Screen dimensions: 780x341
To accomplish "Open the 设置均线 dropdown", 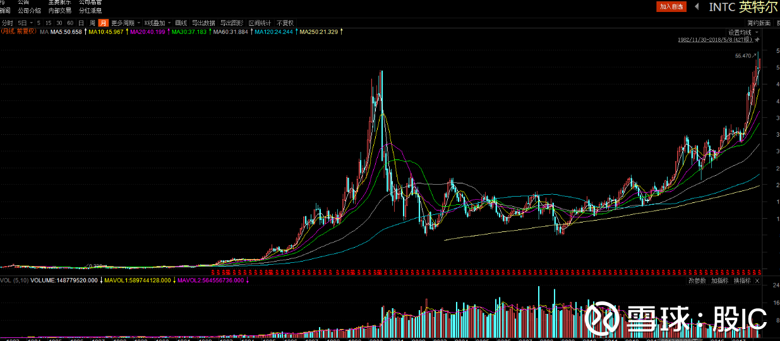I will coord(742,32).
